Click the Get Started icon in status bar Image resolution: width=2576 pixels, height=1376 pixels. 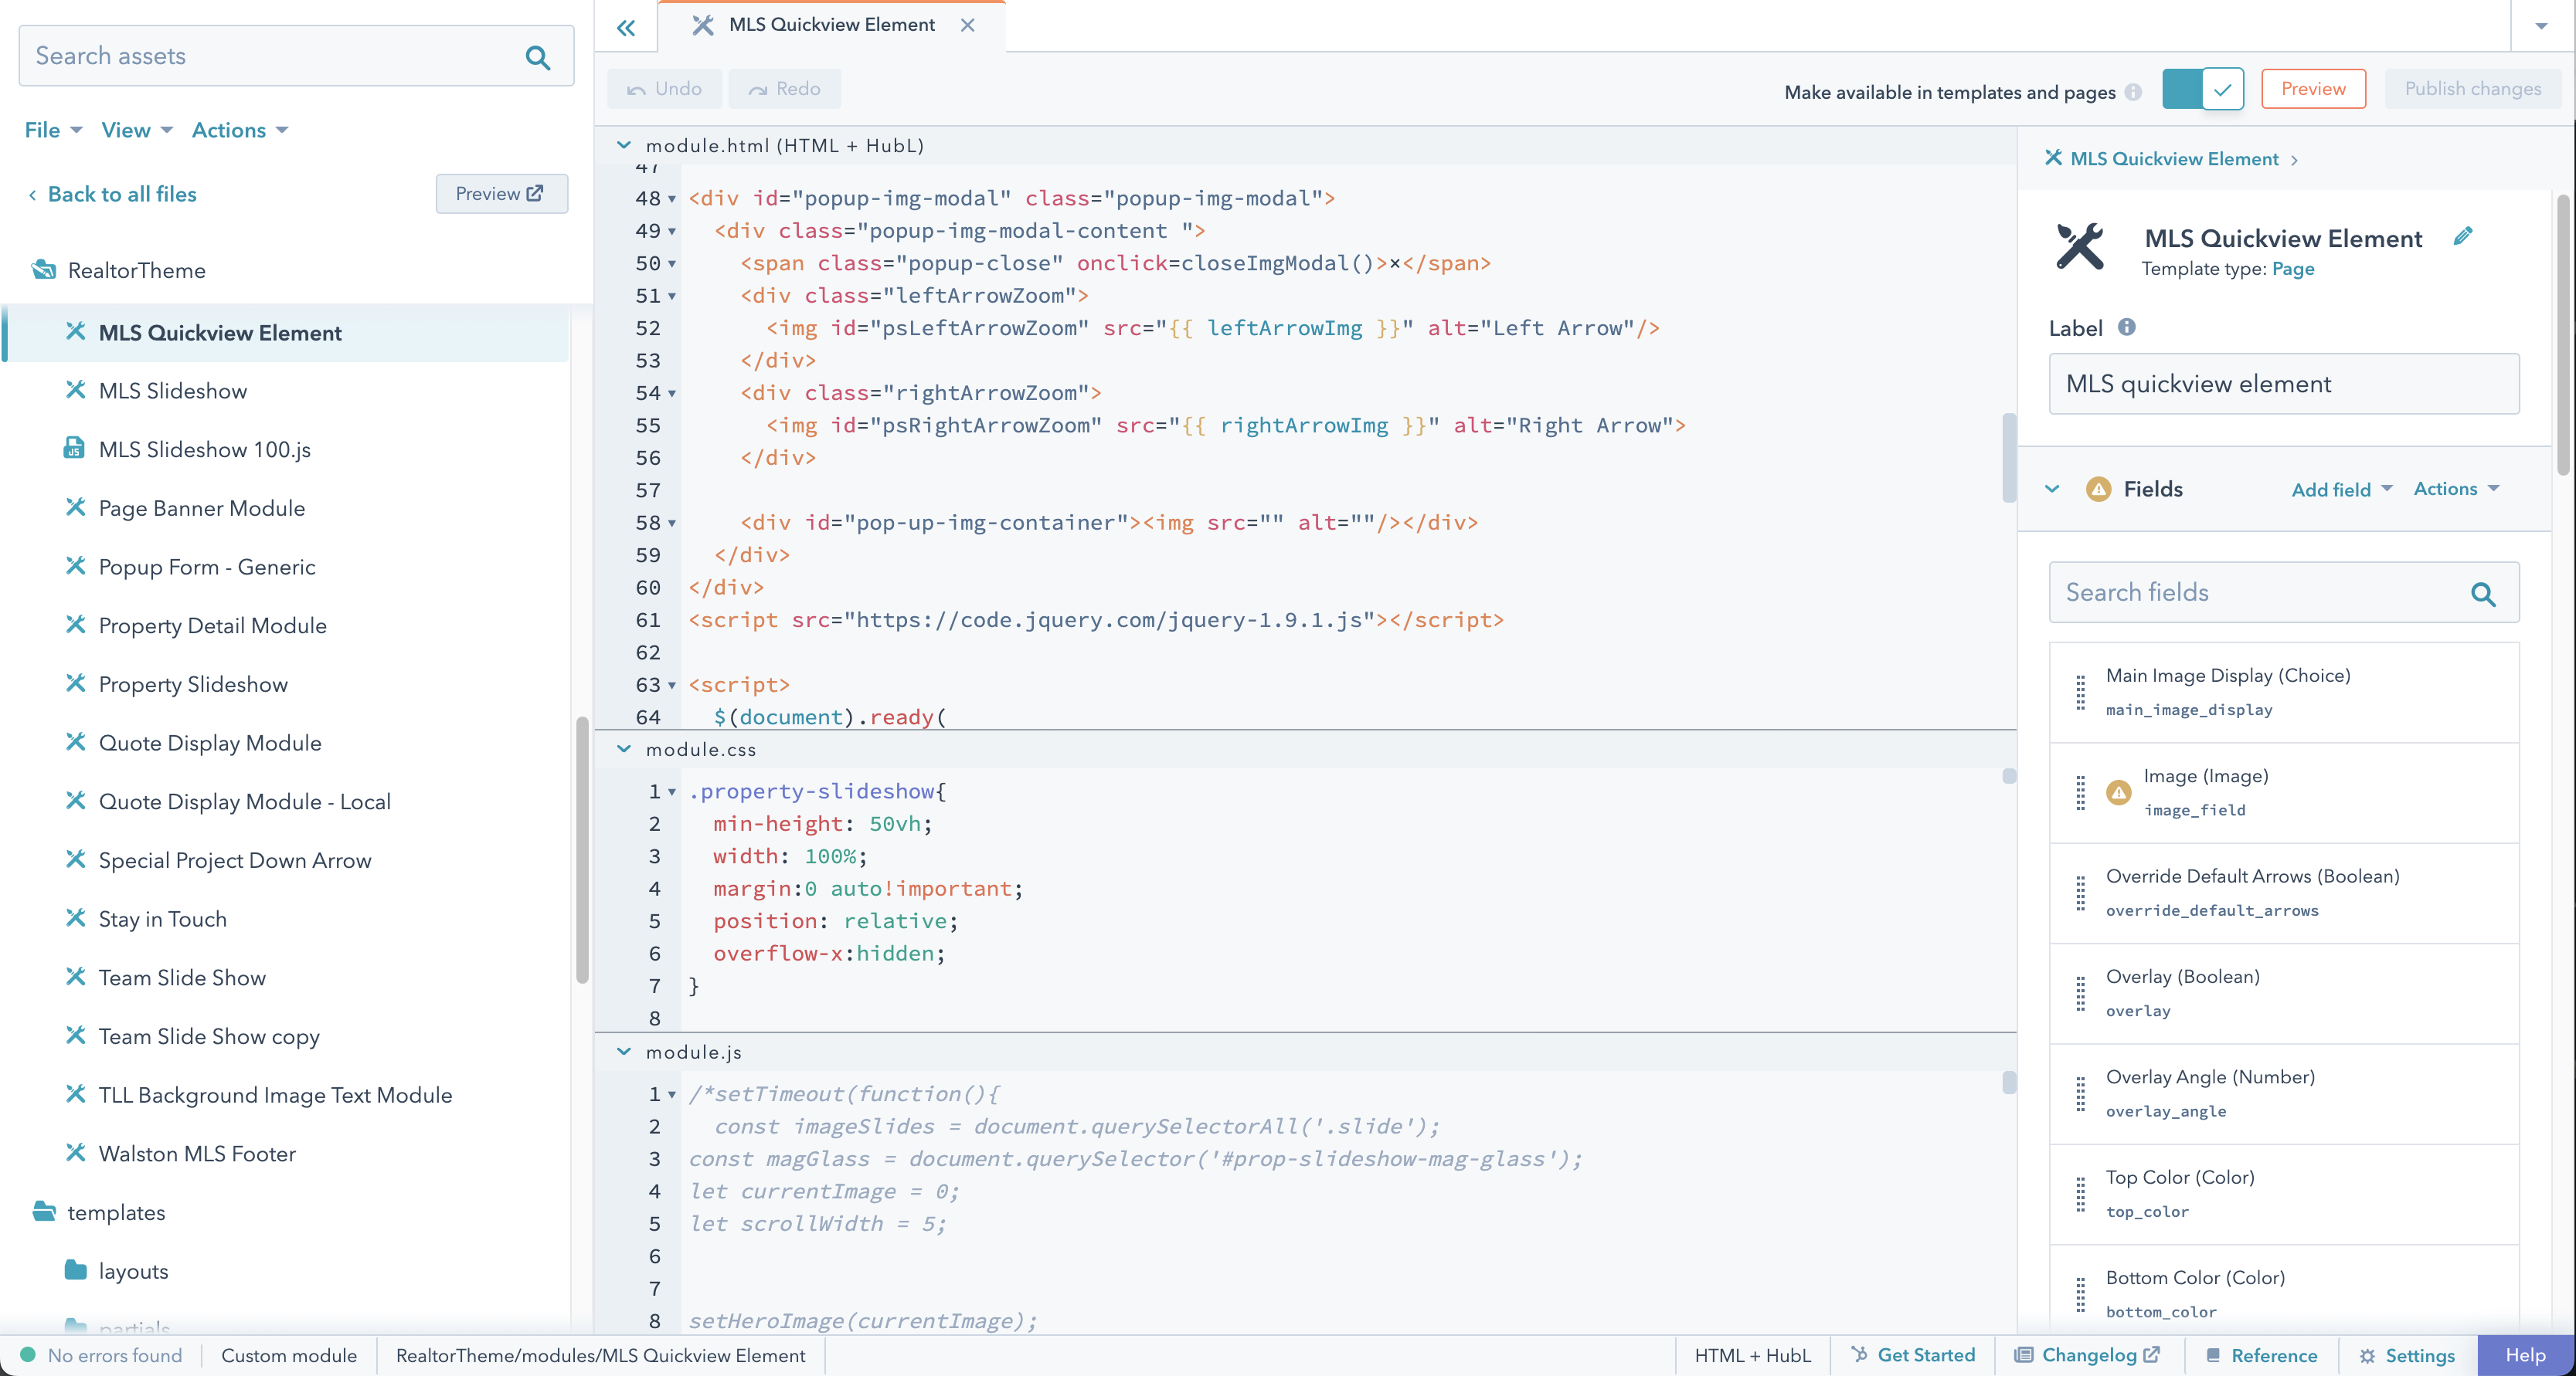point(1858,1354)
